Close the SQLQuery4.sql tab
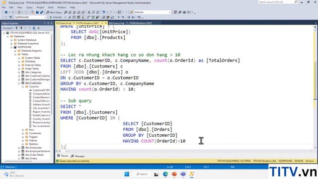Image resolution: width=318 pixels, height=179 pixels. 105,23
